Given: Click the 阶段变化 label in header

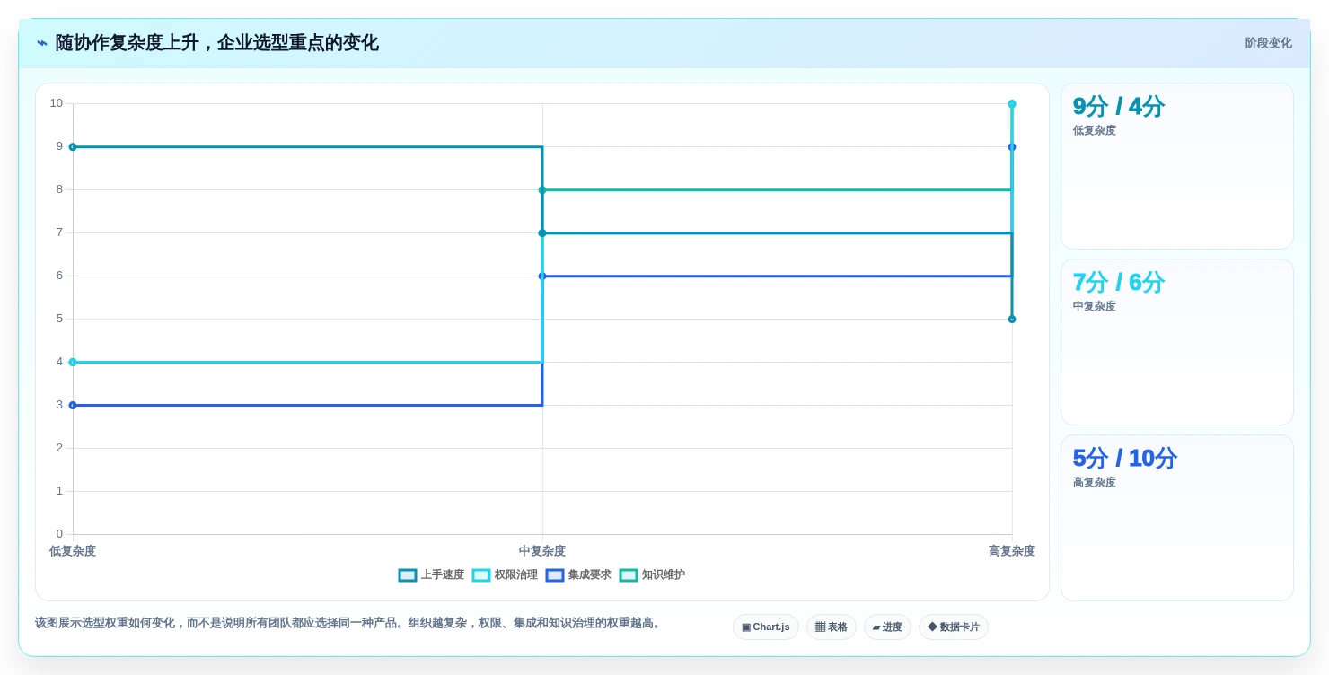Looking at the screenshot, I should (x=1268, y=43).
